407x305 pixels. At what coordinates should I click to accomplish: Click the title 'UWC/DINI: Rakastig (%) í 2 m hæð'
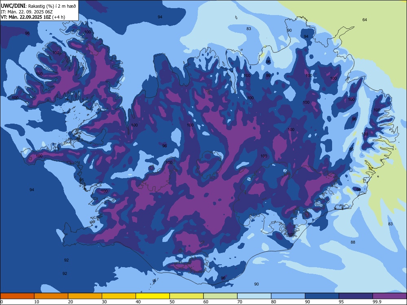click(x=38, y=6)
